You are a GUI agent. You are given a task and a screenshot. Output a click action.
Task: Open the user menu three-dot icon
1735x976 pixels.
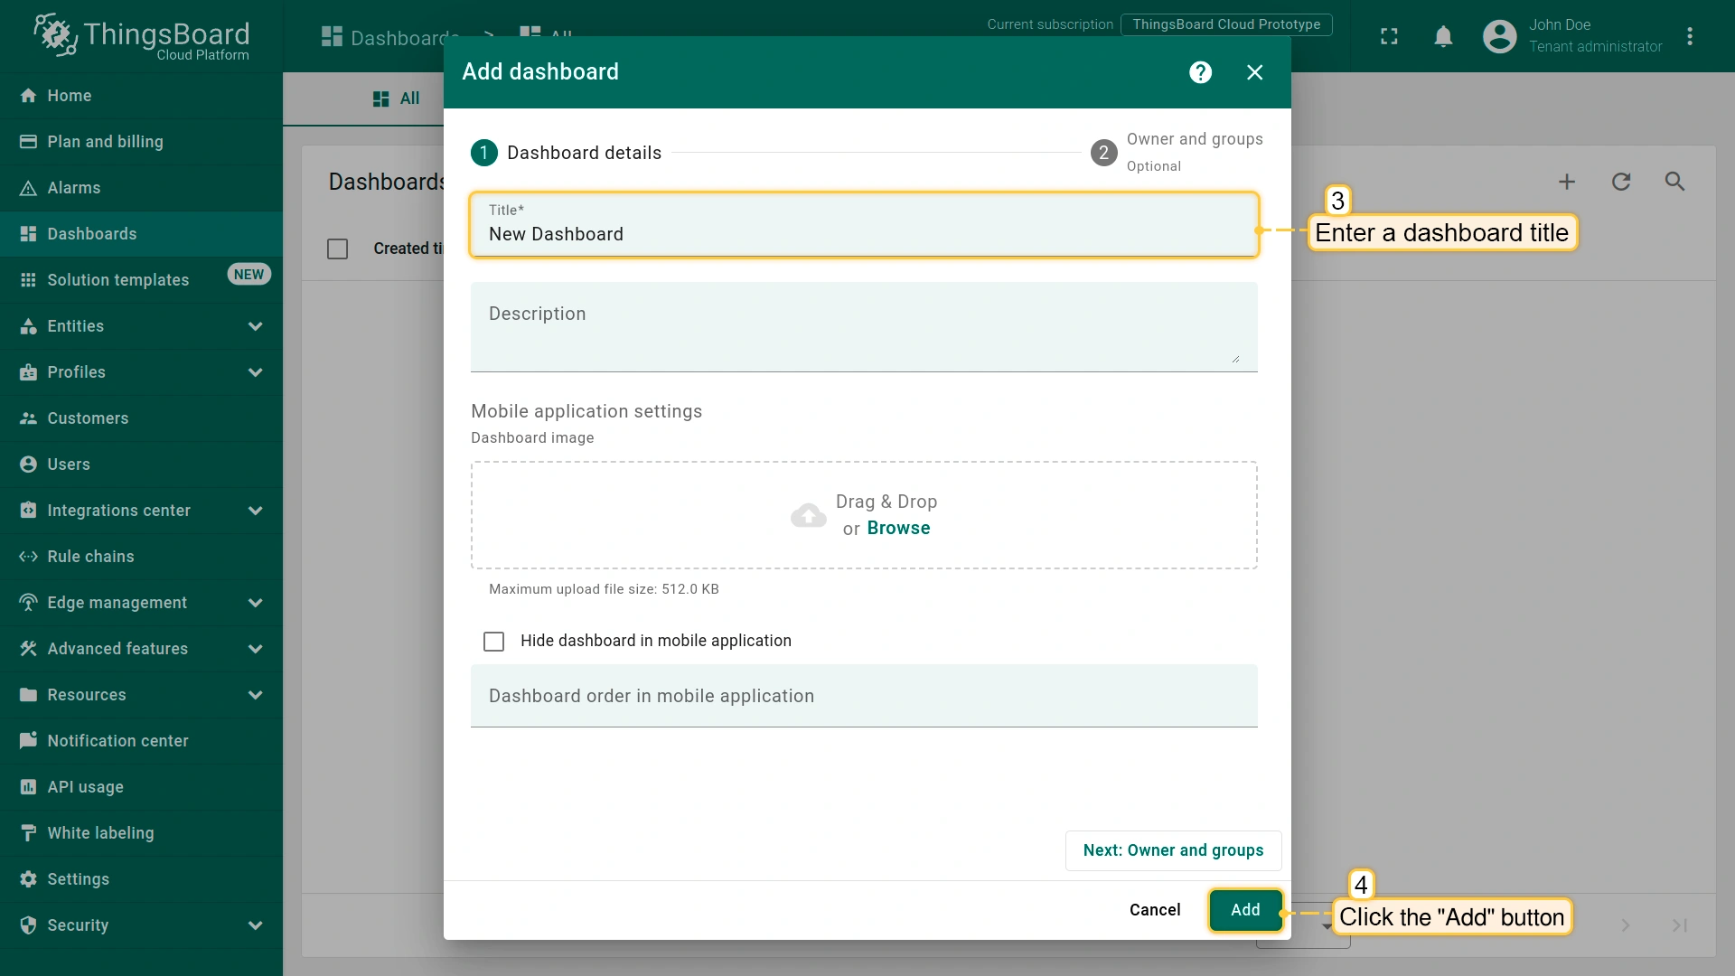coord(1690,36)
